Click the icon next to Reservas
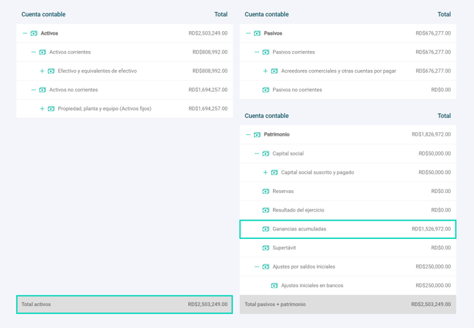This screenshot has height=328, width=474. pyautogui.click(x=266, y=192)
